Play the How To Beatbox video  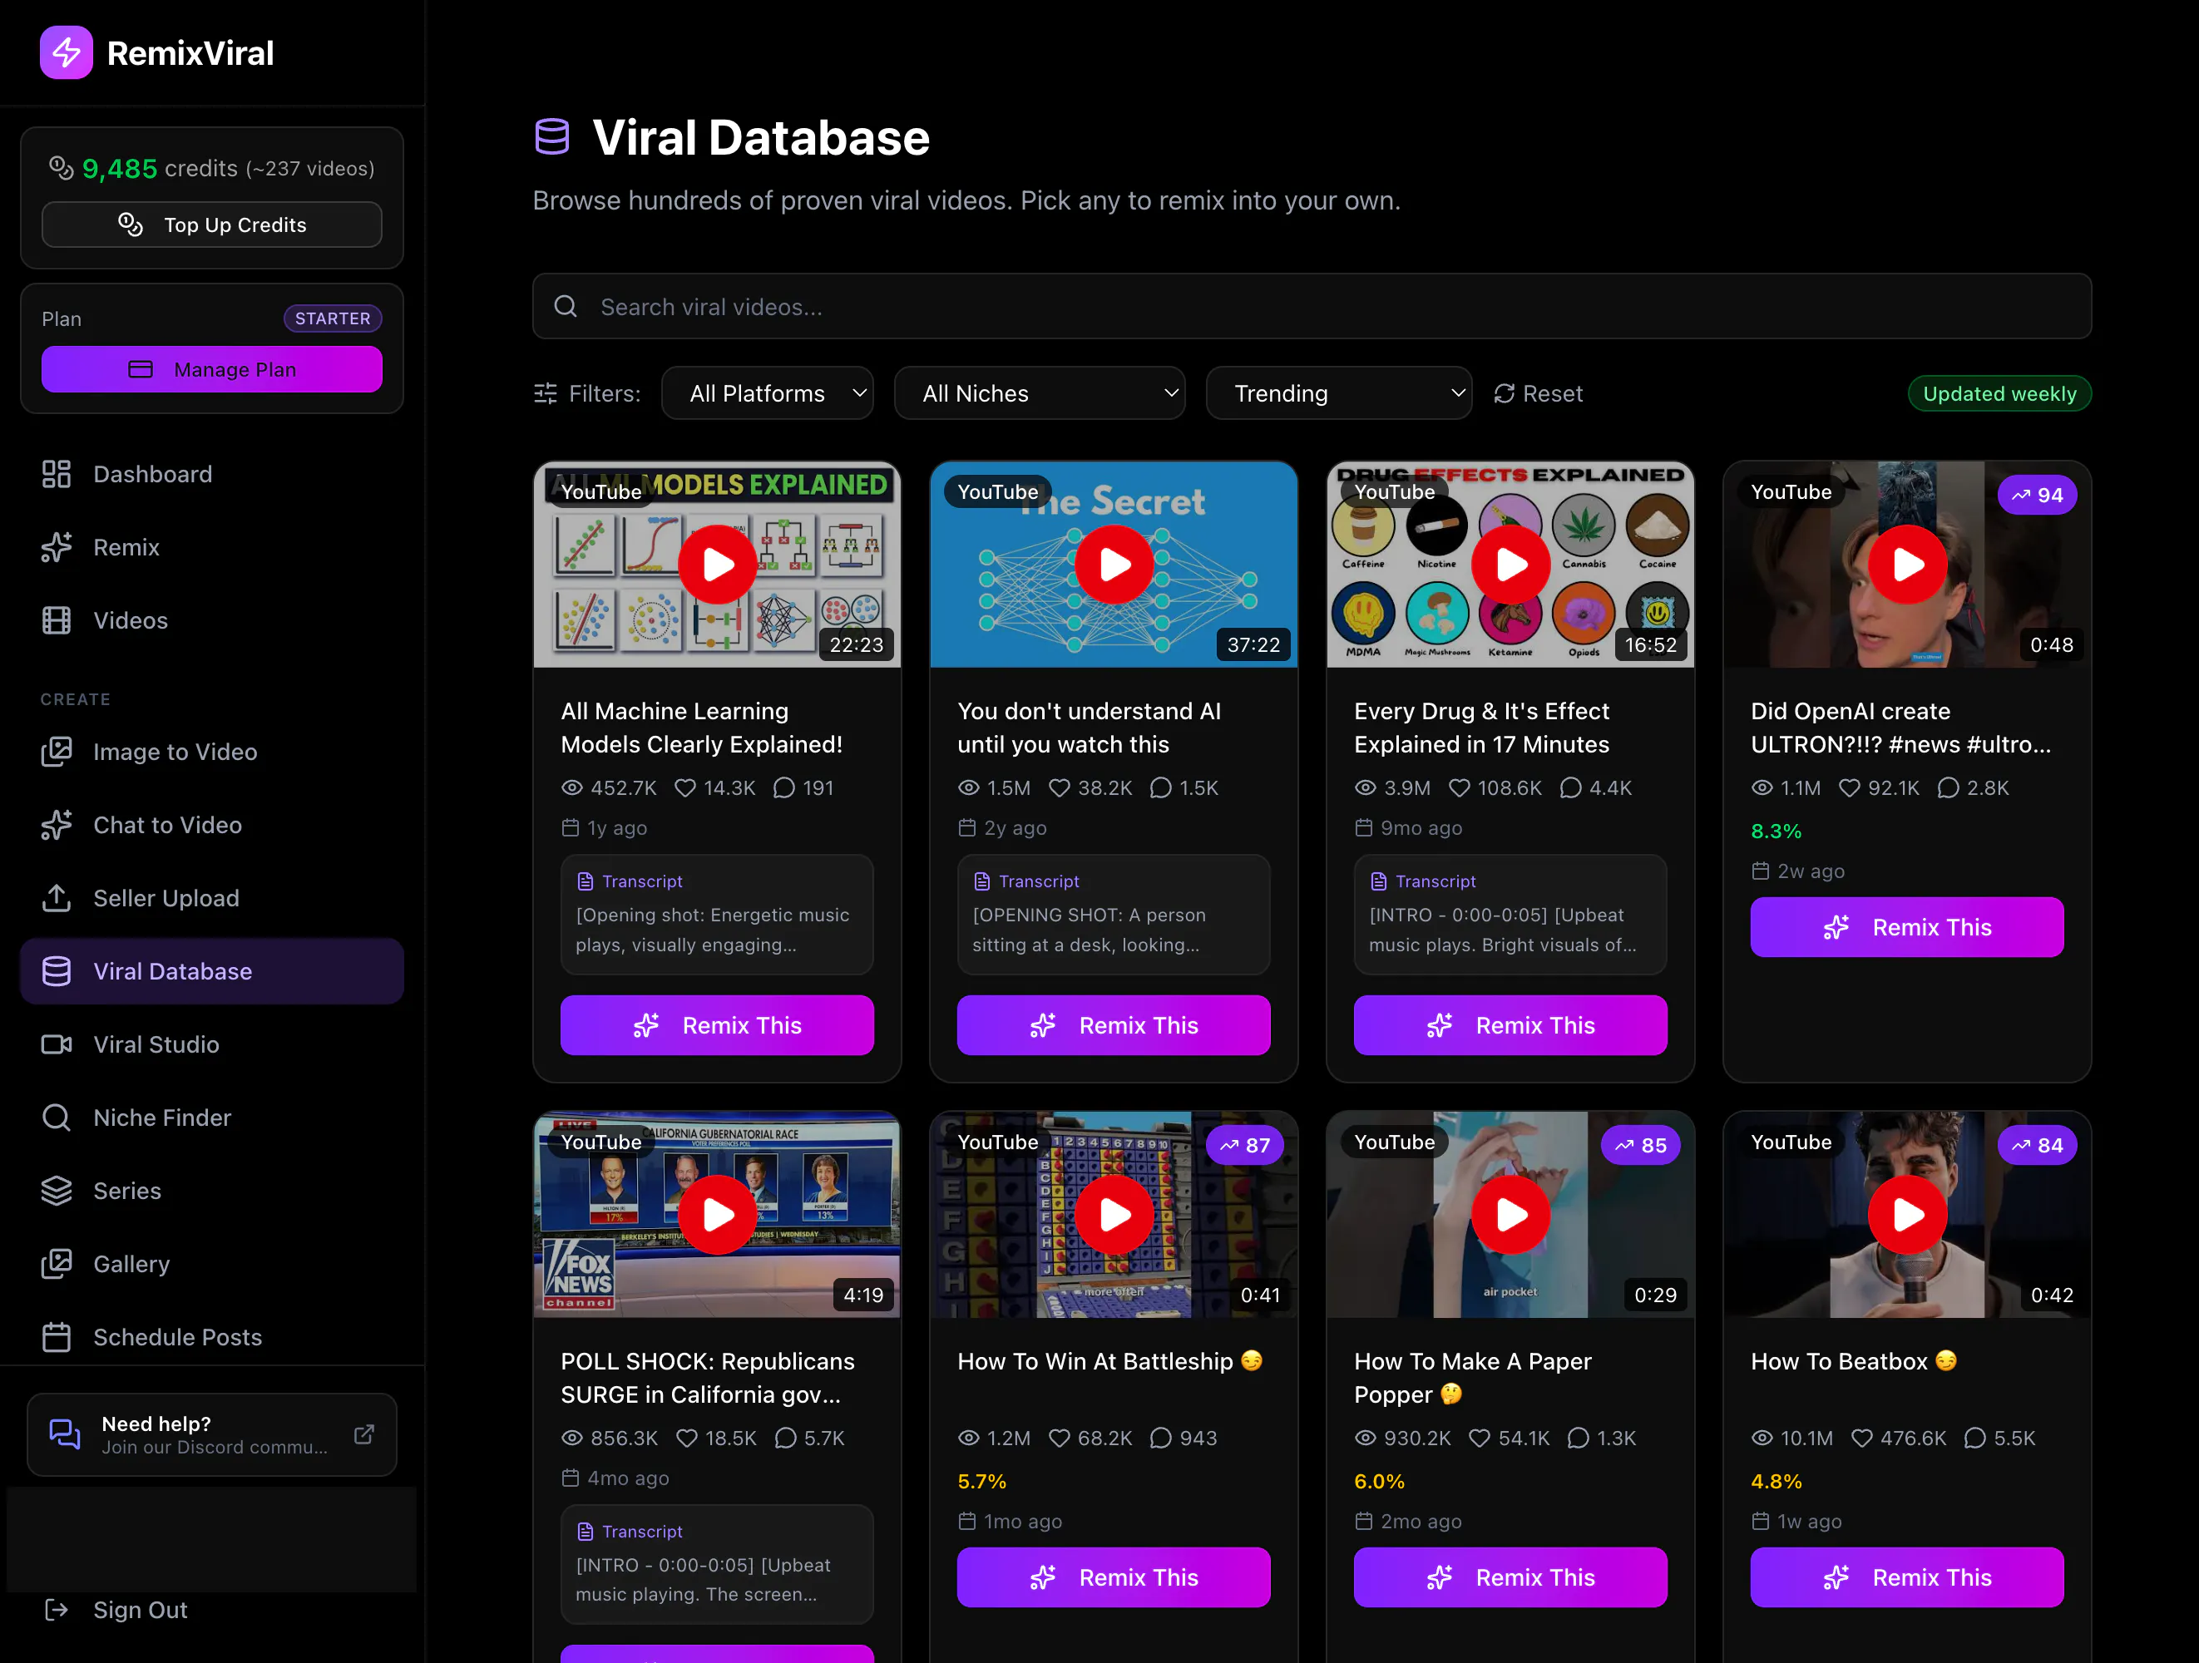[x=1908, y=1215]
